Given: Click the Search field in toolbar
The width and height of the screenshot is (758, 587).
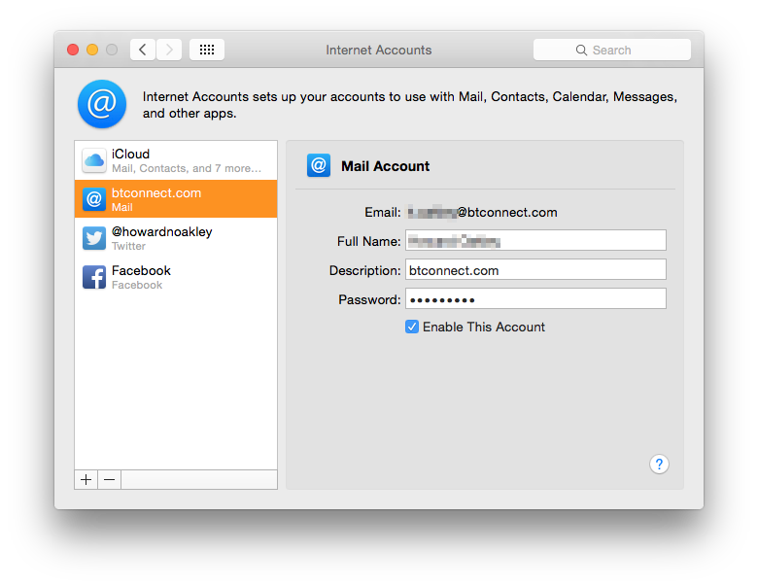Looking at the screenshot, I should click(x=611, y=50).
